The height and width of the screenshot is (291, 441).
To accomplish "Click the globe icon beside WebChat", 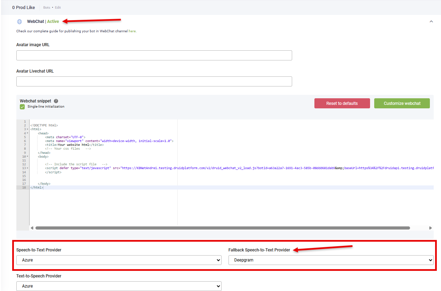I will click(19, 22).
